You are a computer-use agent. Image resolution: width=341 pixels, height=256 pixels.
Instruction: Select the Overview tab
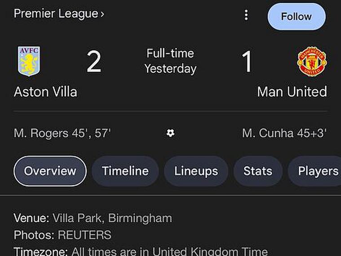tap(50, 171)
